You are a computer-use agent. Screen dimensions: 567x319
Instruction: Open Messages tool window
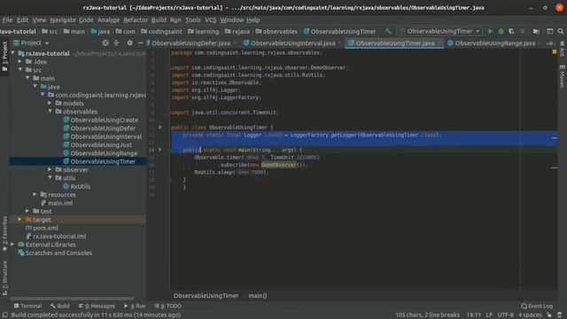97,306
